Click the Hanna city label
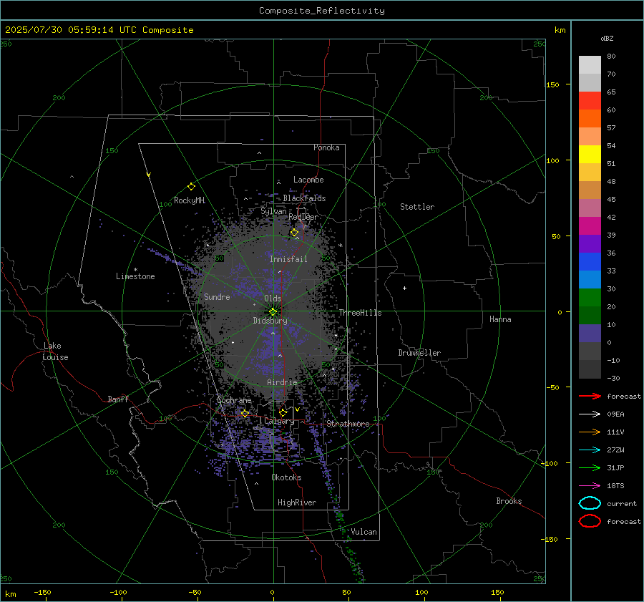The height and width of the screenshot is (602, 644). click(x=500, y=319)
